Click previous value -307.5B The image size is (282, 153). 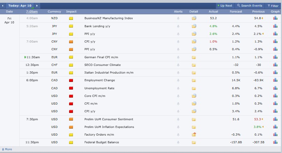(x=258, y=142)
